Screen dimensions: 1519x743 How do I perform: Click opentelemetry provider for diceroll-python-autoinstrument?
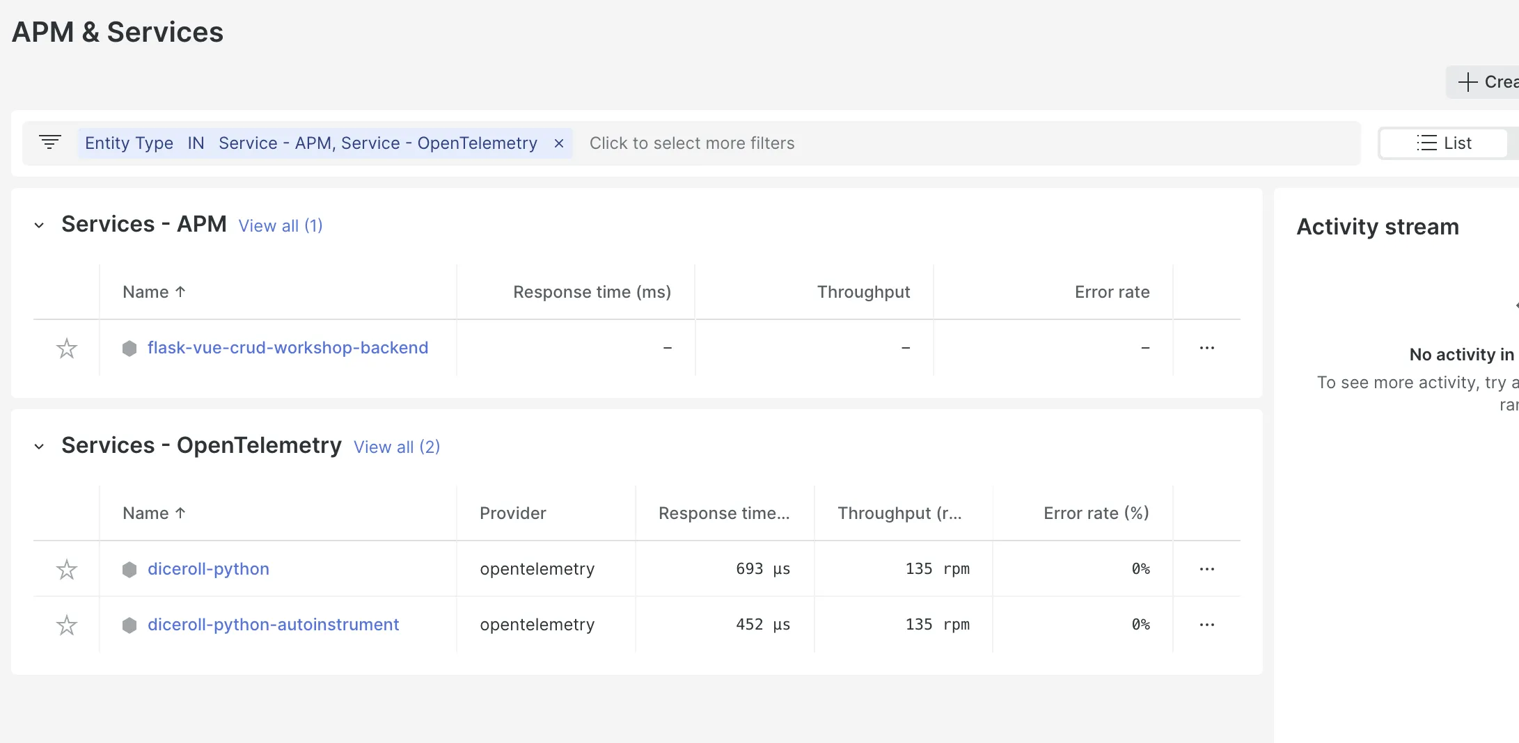coord(537,625)
